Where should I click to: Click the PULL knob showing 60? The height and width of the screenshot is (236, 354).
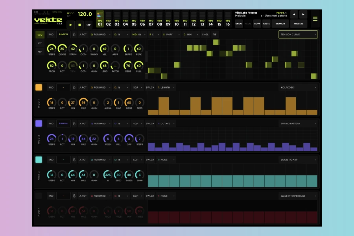pyautogui.click(x=138, y=66)
